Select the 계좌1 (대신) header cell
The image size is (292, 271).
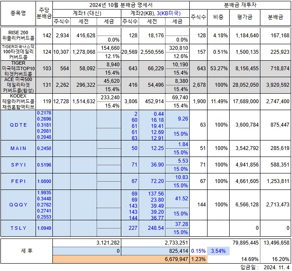tap(87, 13)
